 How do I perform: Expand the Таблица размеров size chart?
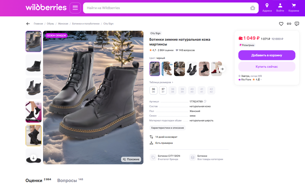[160, 82]
